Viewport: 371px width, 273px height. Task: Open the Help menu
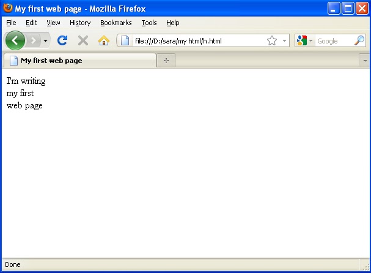(x=173, y=23)
